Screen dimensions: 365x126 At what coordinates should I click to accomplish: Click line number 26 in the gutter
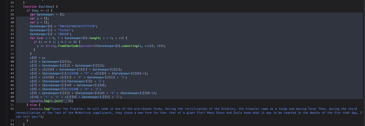[12, 7]
